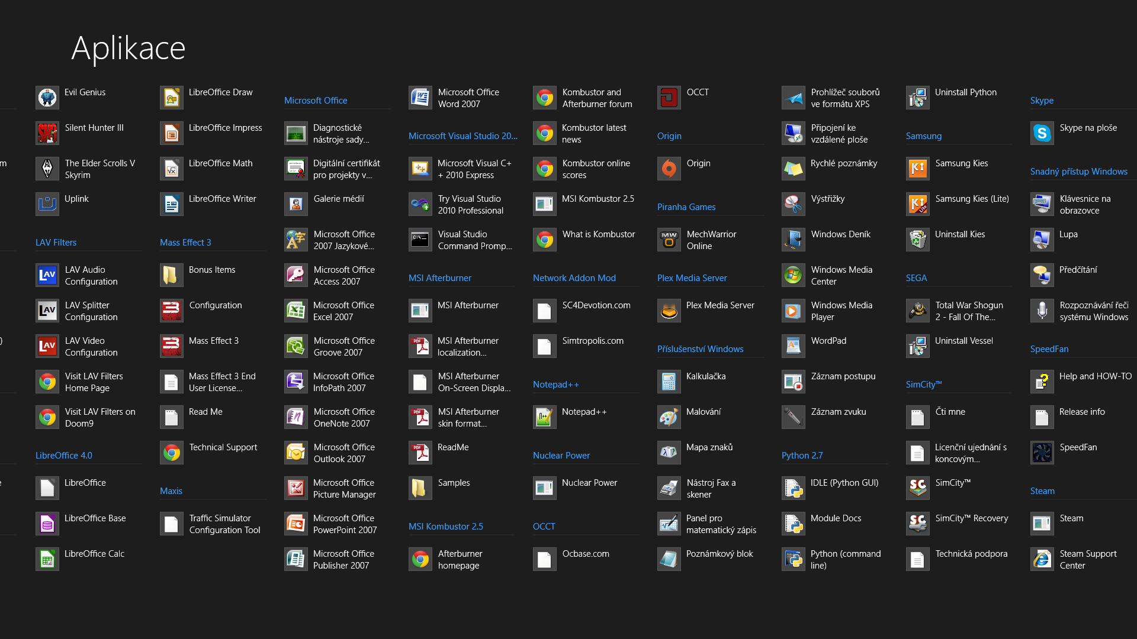Launch Windows Media Player icon
The height and width of the screenshot is (639, 1137).
[794, 311]
